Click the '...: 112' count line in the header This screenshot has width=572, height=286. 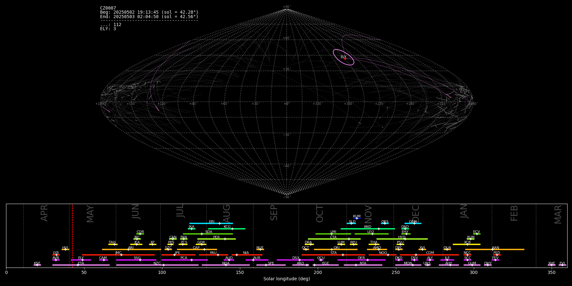coord(111,25)
